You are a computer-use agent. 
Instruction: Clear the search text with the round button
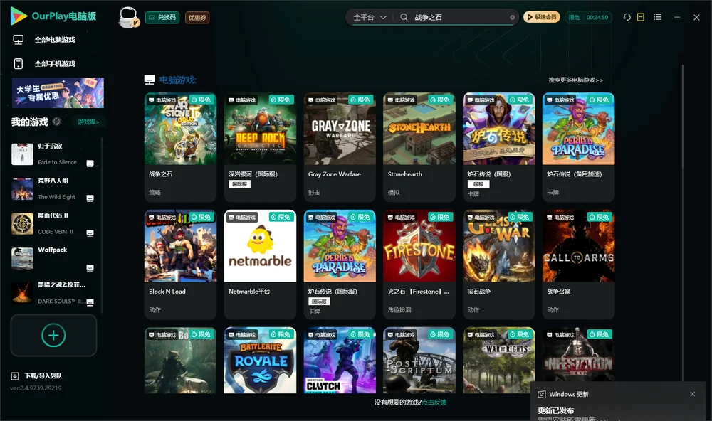[x=512, y=18]
